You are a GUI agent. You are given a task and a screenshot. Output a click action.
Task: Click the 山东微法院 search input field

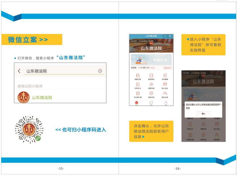coord(59,71)
